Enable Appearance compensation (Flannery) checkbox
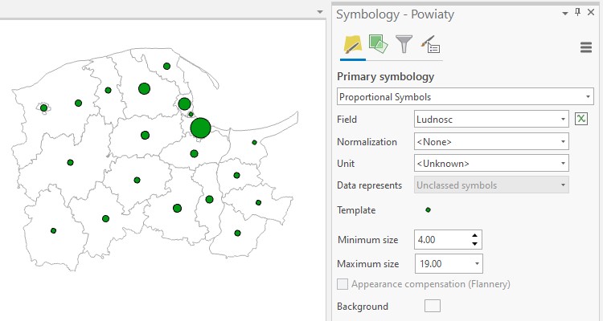 [343, 284]
